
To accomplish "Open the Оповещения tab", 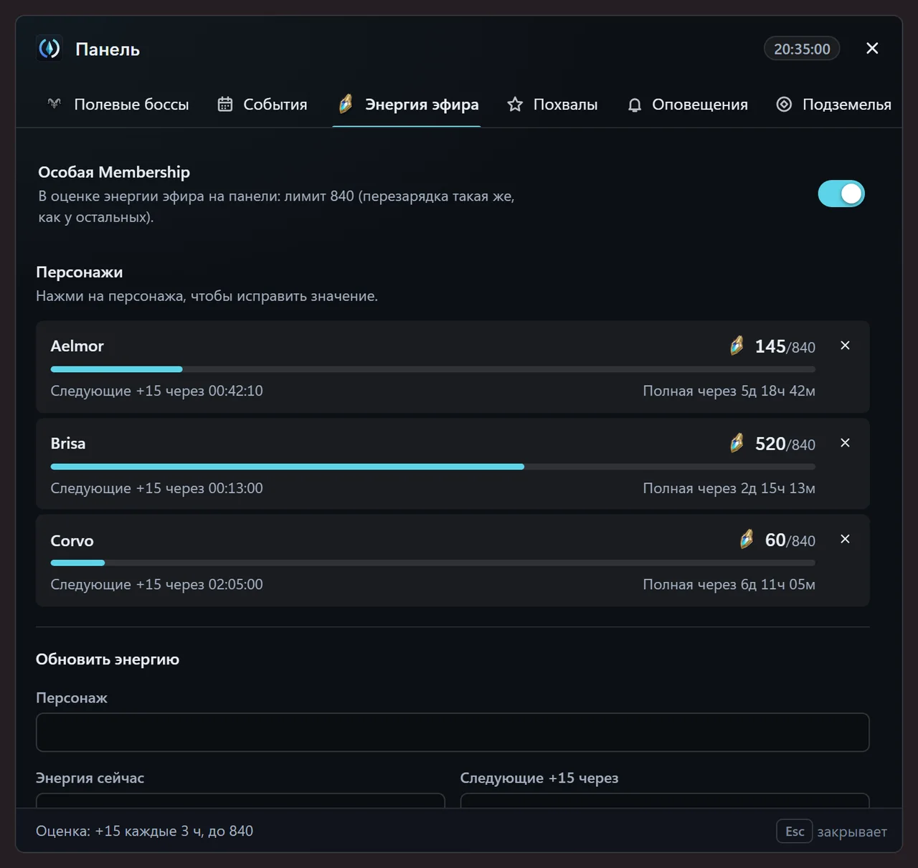I will [x=687, y=105].
